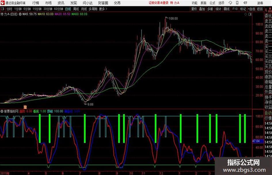
Task: Click the 画线 drawing toolbar button
Action: pyautogui.click(x=227, y=9)
